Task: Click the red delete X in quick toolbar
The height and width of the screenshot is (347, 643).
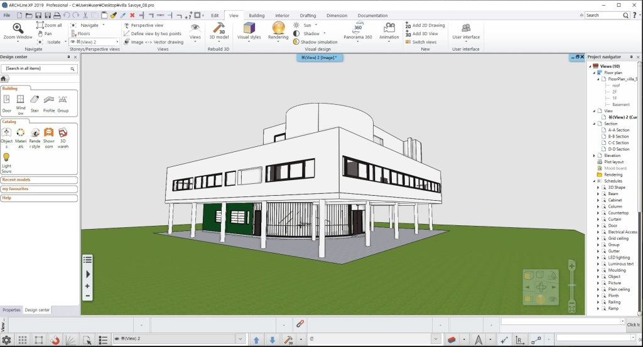Action: (x=132, y=15)
